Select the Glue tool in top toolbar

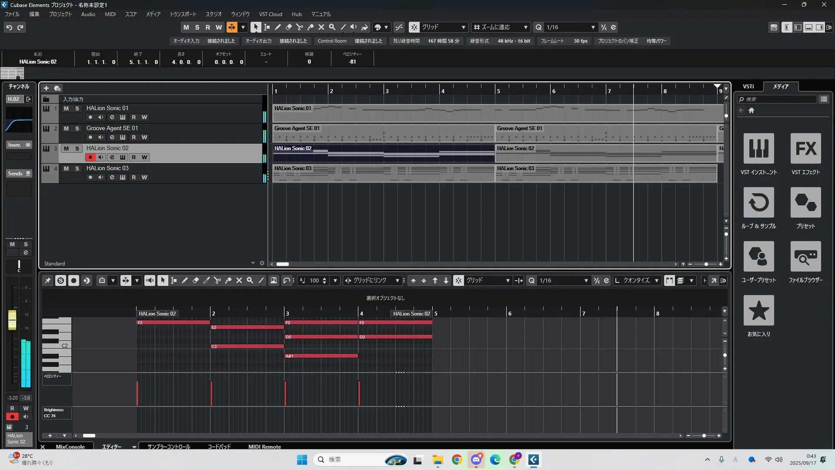click(311, 27)
